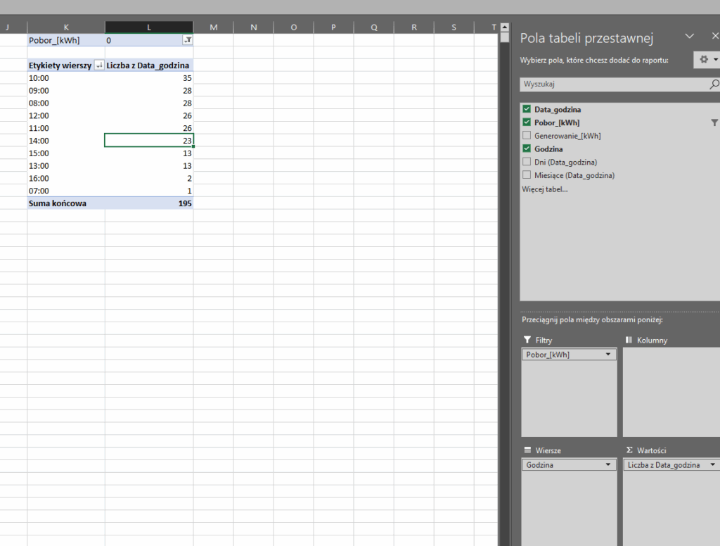Tick the Dni (Data_godzina) checkbox

click(x=527, y=162)
